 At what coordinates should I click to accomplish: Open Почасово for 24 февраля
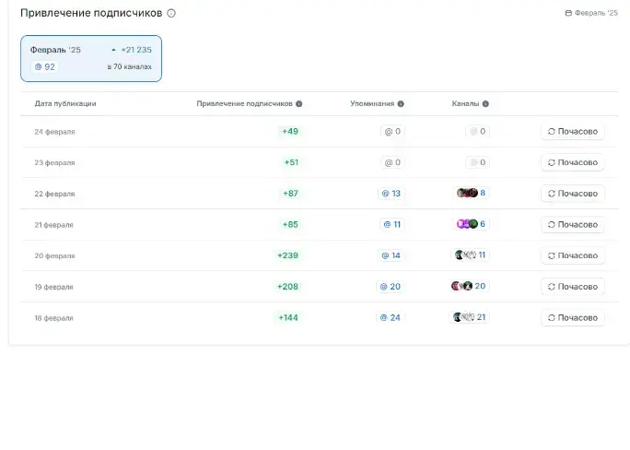(x=573, y=132)
